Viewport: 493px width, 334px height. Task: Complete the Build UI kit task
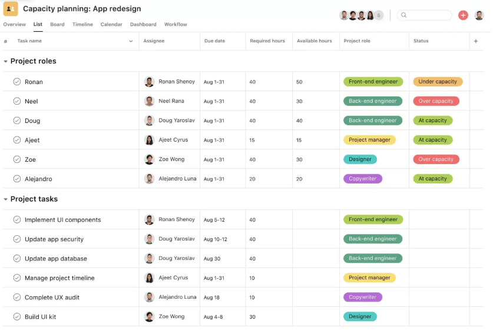click(x=17, y=317)
